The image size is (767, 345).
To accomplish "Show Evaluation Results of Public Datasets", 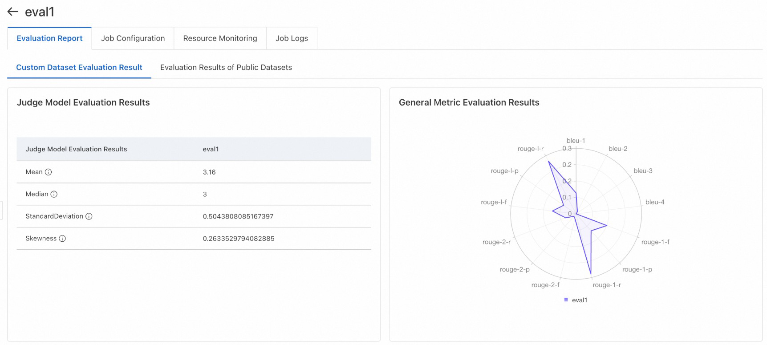I will [226, 67].
